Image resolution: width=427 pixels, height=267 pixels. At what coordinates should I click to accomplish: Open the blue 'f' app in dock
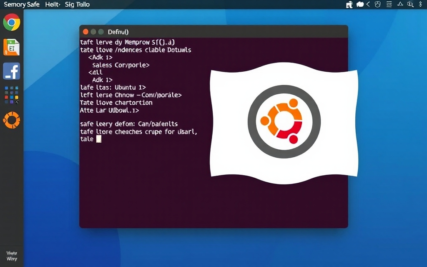(x=11, y=71)
